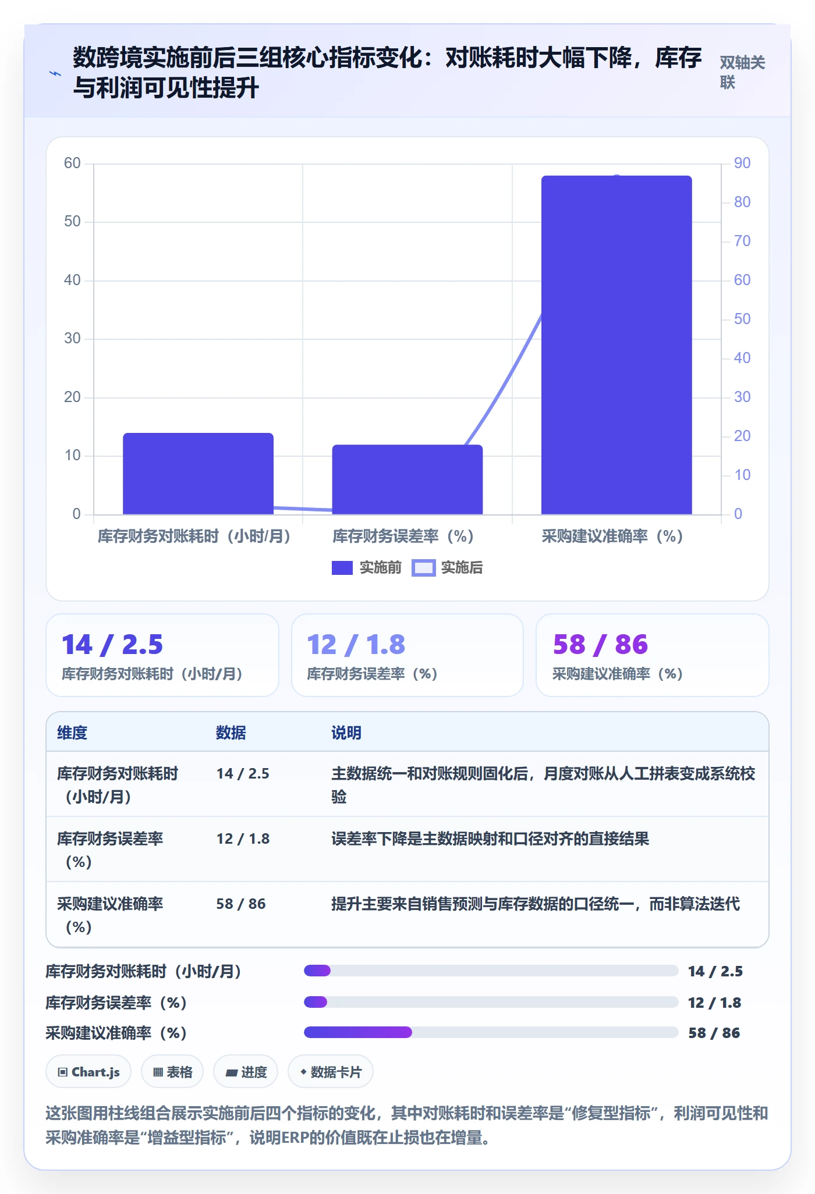
Task: Click the footer paragraph starting 这张图用柱线组合
Action: (x=407, y=1125)
